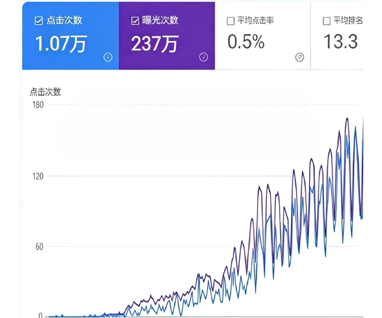Click the 13.3 average position value
This screenshot has height=318, width=382.
[x=342, y=43]
